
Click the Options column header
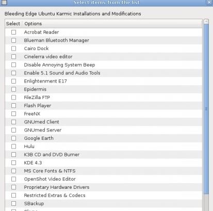point(112,24)
